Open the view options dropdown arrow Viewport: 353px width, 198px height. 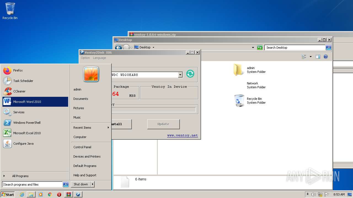(x=311, y=57)
